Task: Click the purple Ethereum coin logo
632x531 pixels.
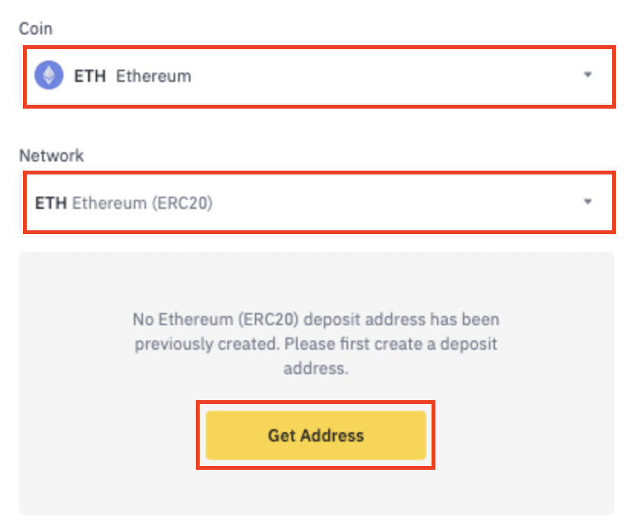Action: pyautogui.click(x=49, y=75)
